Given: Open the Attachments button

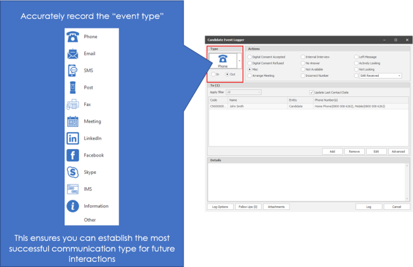Looking at the screenshot, I should pos(277,207).
